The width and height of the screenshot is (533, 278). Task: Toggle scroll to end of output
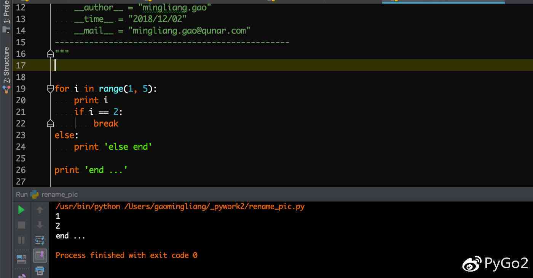(x=40, y=255)
